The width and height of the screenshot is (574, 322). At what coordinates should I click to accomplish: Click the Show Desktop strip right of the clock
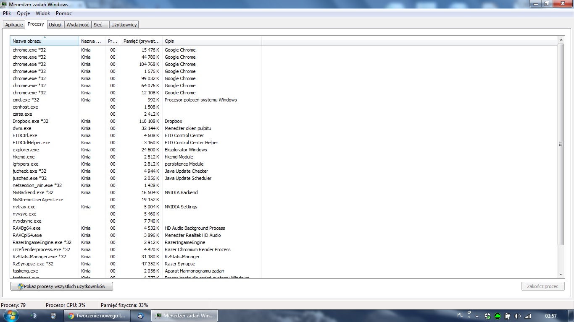pyautogui.click(x=571, y=316)
